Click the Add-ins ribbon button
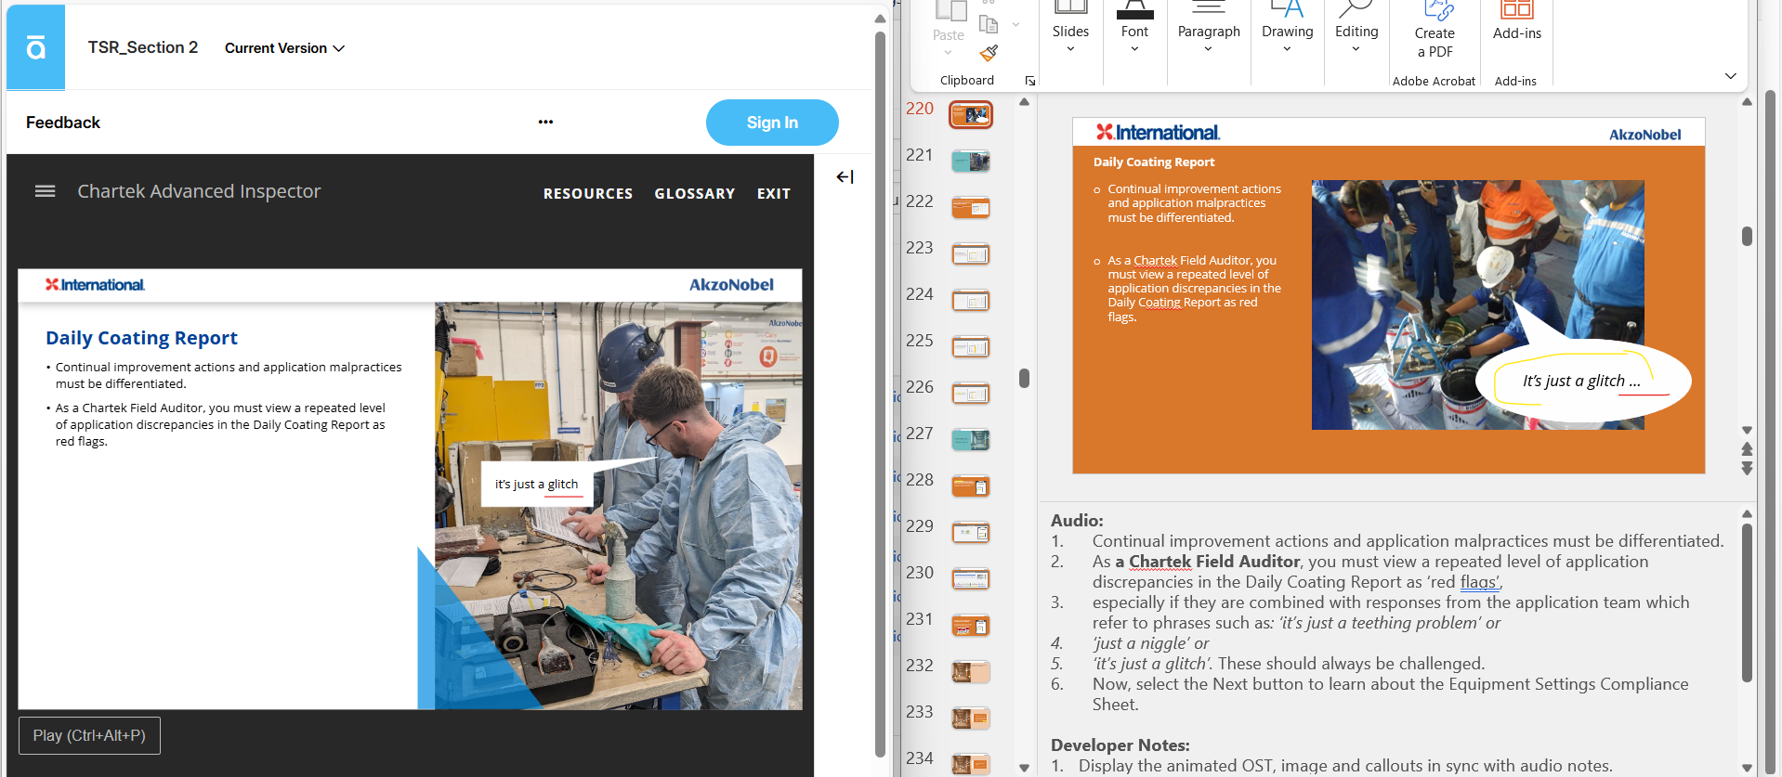 pos(1517,23)
